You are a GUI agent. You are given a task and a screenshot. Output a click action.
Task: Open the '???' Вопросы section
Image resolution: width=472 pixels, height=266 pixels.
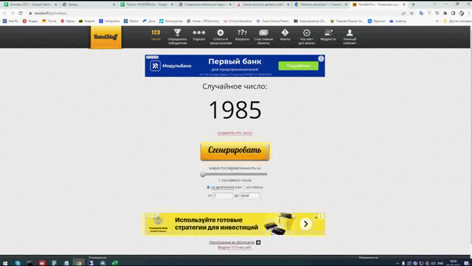(x=242, y=35)
